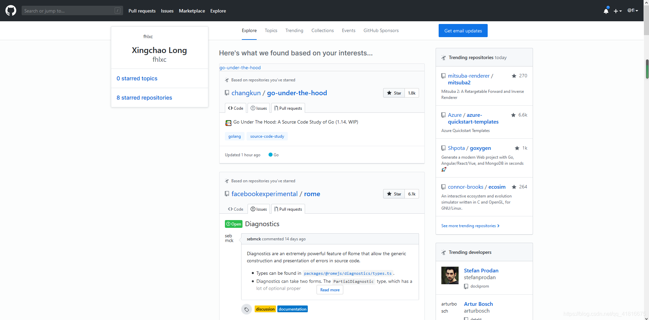View the 6.1k stargazers count
The width and height of the screenshot is (649, 320).
pyautogui.click(x=412, y=194)
